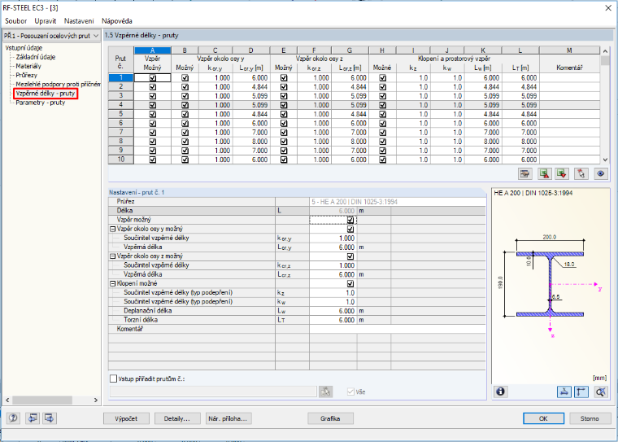Confirm with the OK button
The width and height of the screenshot is (618, 442).
tap(543, 418)
